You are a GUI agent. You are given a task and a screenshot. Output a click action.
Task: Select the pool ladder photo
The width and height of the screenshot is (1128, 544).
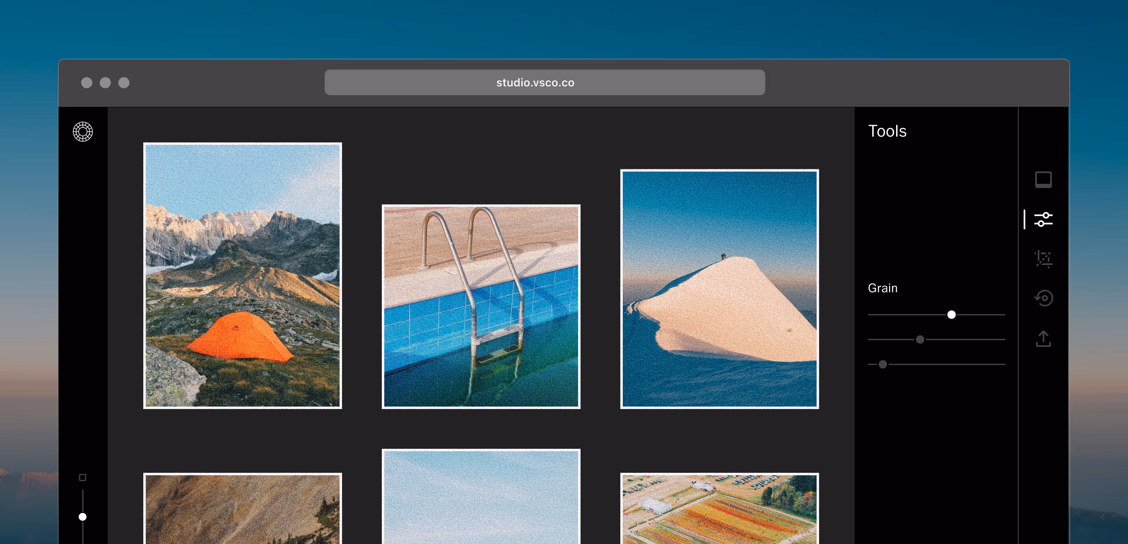click(x=481, y=306)
